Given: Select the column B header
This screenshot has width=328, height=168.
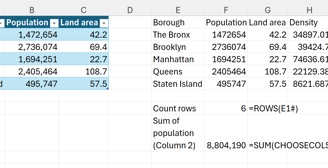Looking at the screenshot, I should pos(32,10).
